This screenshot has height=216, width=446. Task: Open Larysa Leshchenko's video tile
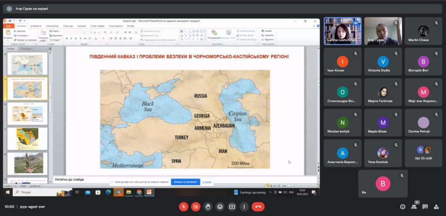(342, 31)
